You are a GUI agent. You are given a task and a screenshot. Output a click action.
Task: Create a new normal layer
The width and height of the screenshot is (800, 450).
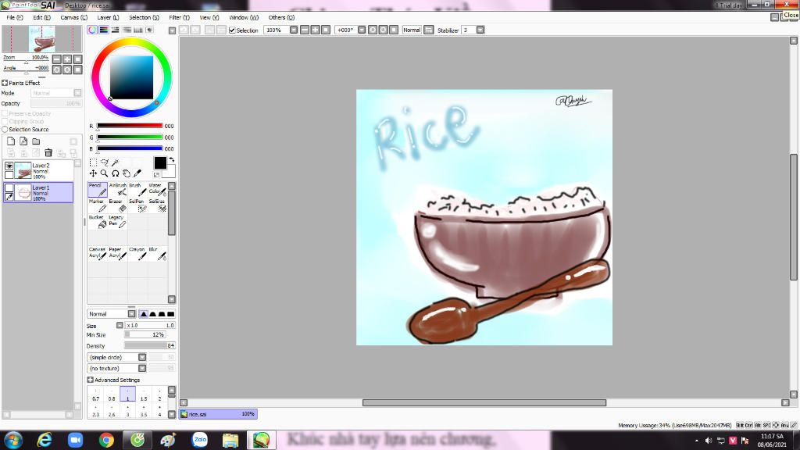pos(11,141)
